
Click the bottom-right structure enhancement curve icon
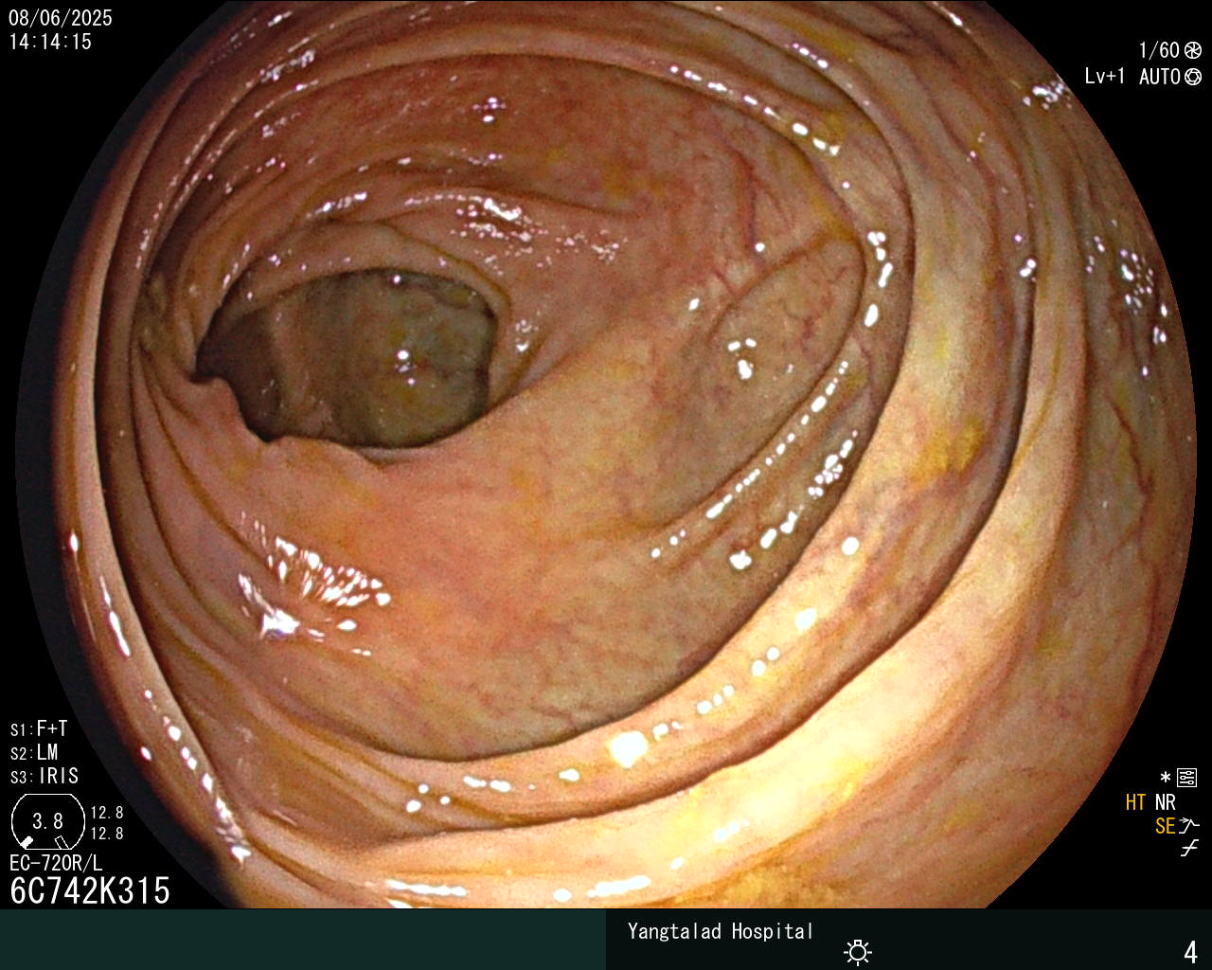point(1189,849)
